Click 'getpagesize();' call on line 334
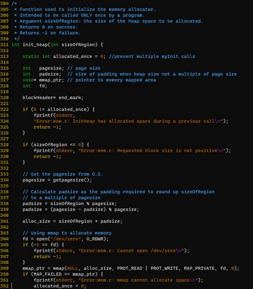 72,180
